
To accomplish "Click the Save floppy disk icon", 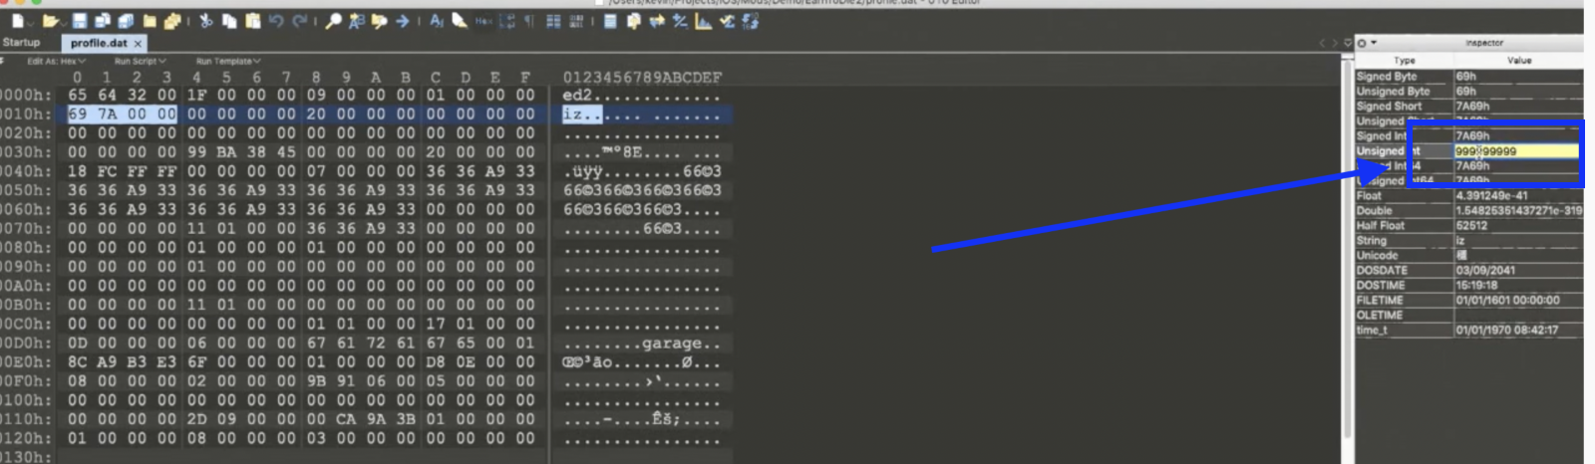I will point(80,21).
